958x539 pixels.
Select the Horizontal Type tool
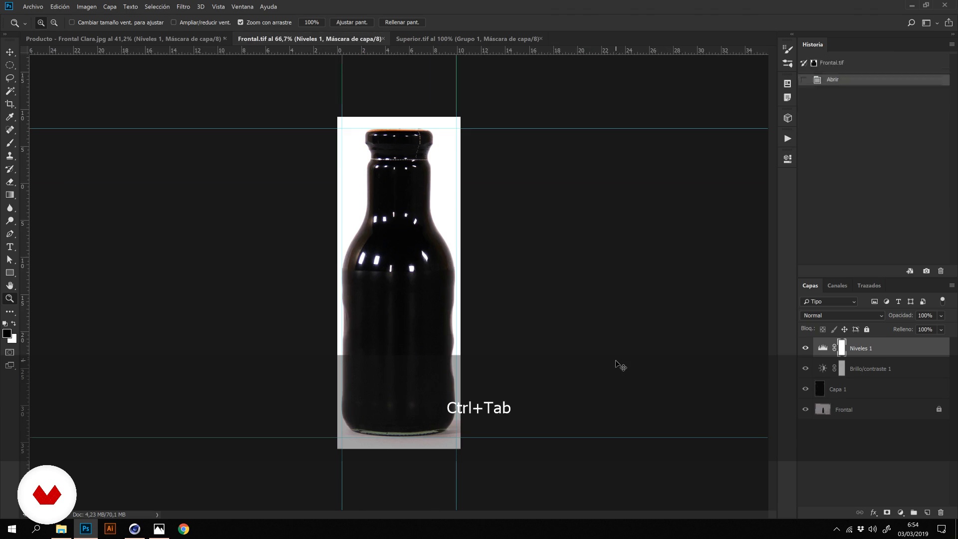tap(9, 247)
